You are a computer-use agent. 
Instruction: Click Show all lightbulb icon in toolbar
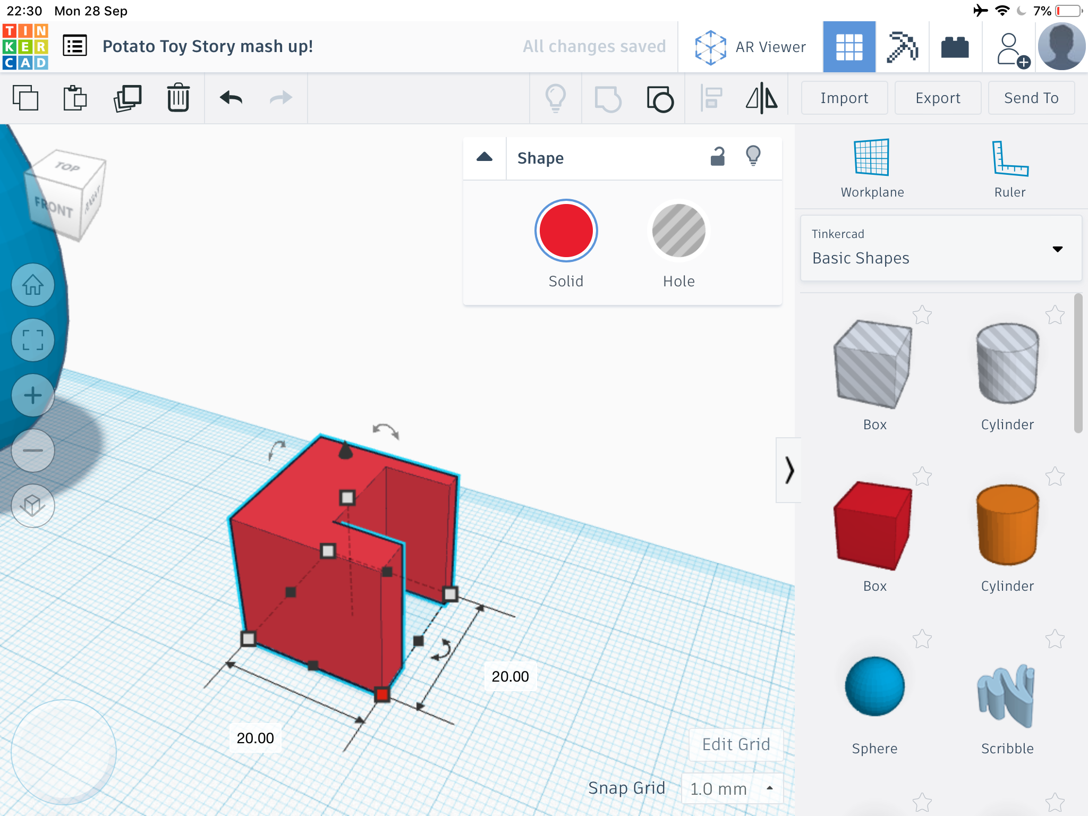556,98
